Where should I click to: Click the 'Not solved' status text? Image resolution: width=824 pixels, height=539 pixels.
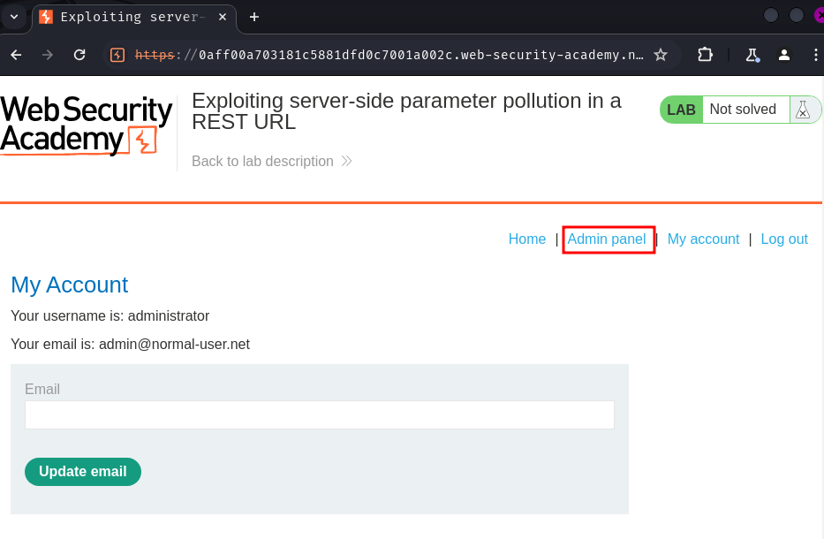(x=743, y=110)
